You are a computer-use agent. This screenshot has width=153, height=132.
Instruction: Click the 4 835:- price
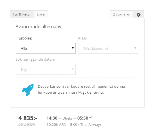tap(28, 118)
